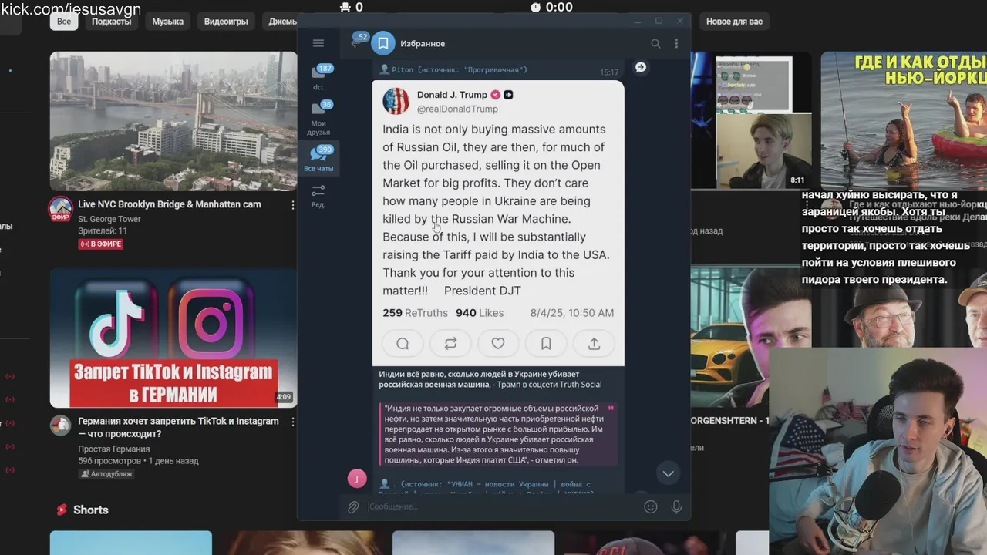Click the @realDonaldTrump handle
987x555 pixels.
coord(457,109)
